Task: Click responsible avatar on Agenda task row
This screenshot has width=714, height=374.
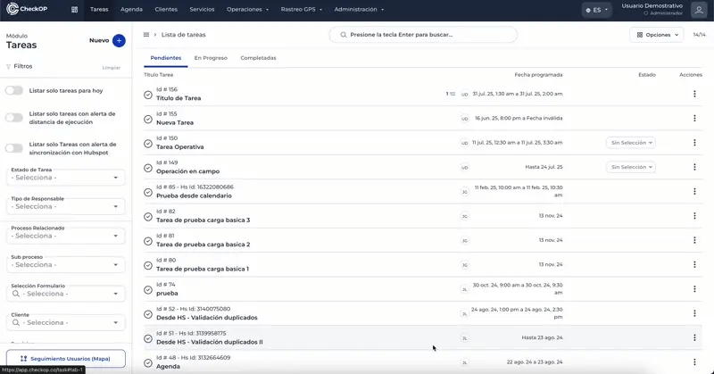Action: pyautogui.click(x=464, y=362)
